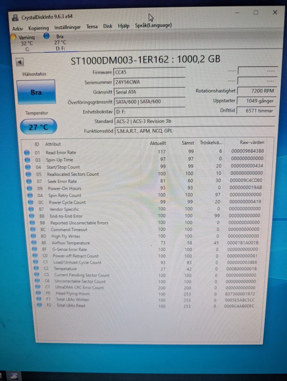Viewport: 287px width, 381px height.
Task: Click the Funktionsstöd field S.M.A.R.T., APM
Action: coord(194,131)
